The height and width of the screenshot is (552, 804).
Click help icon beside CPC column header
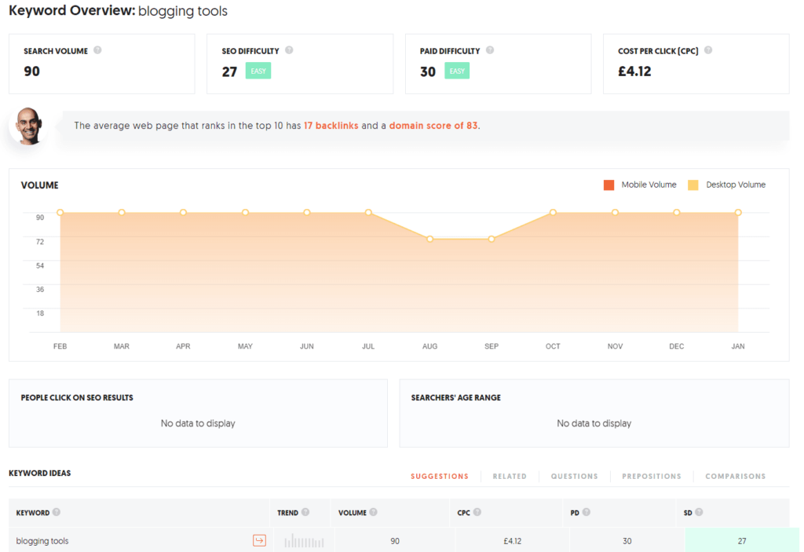(478, 513)
